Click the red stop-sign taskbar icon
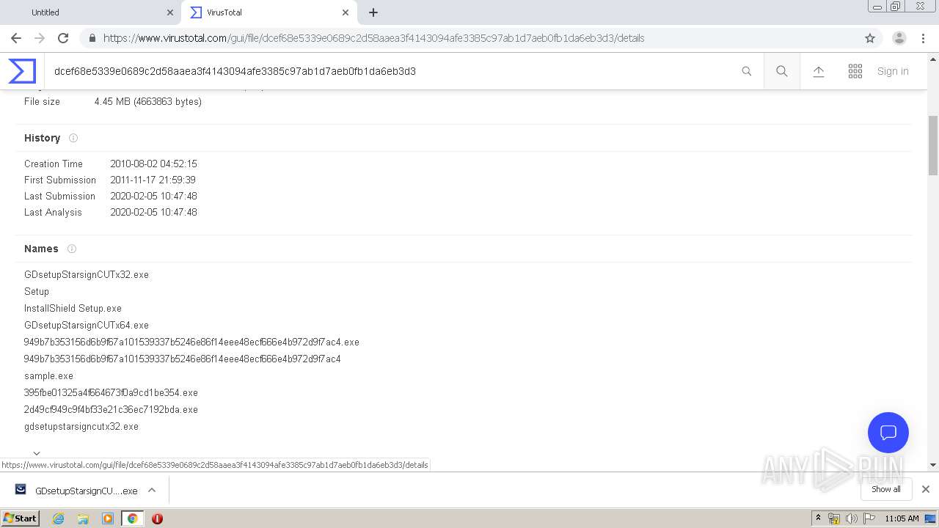Screen dimensions: 939x528 pos(157,518)
